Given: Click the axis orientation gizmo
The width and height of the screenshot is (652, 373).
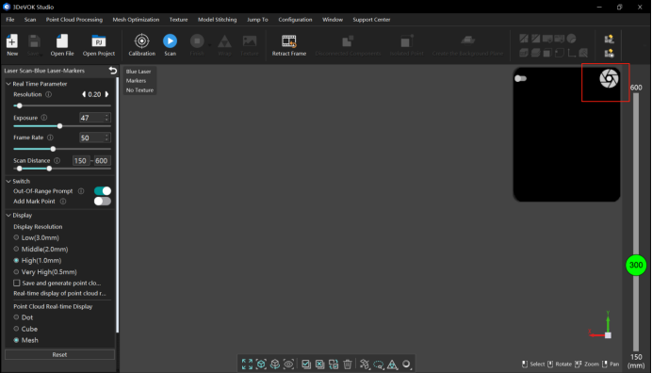Looking at the screenshot, I should [601, 326].
